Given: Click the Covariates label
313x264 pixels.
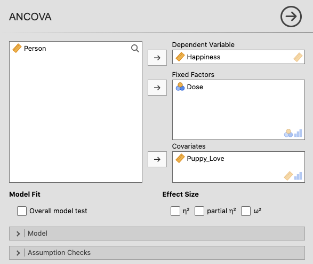Looking at the screenshot, I should (189, 146).
